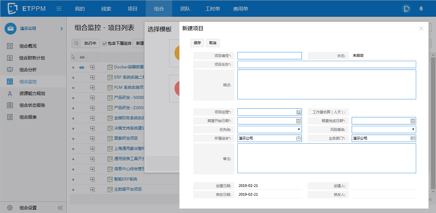Open 组合分析 in the sidebar

pyautogui.click(x=28, y=70)
